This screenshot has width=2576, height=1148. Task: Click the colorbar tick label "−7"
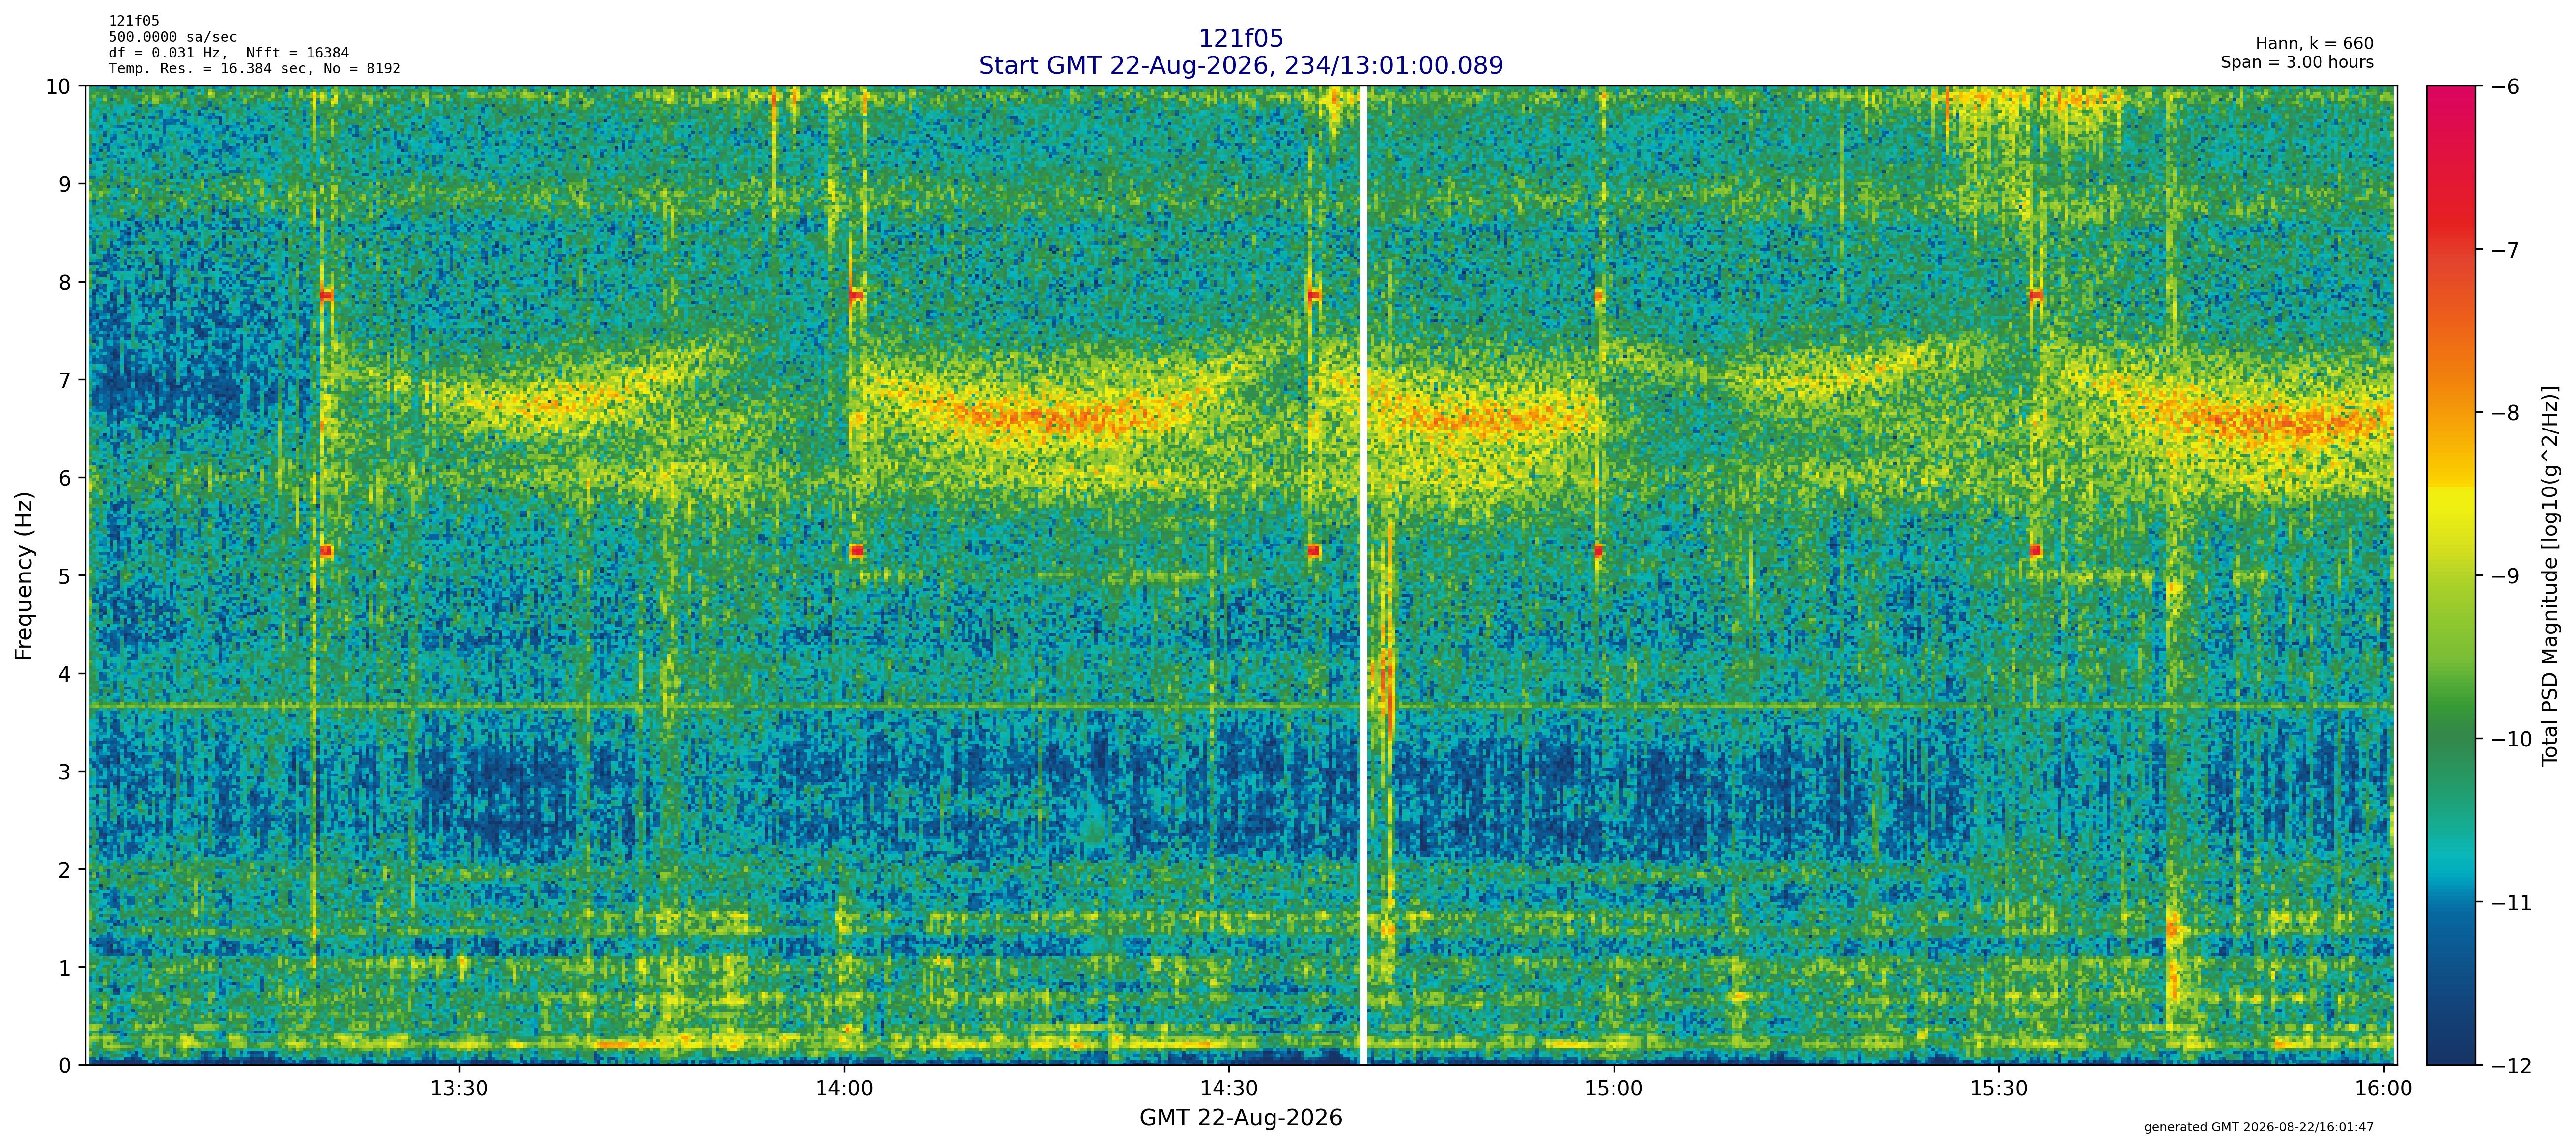point(2504,250)
